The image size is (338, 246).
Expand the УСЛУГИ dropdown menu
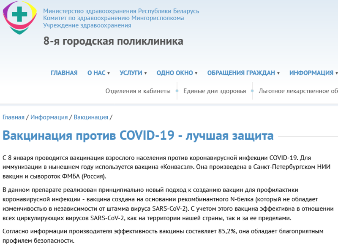click(x=133, y=73)
